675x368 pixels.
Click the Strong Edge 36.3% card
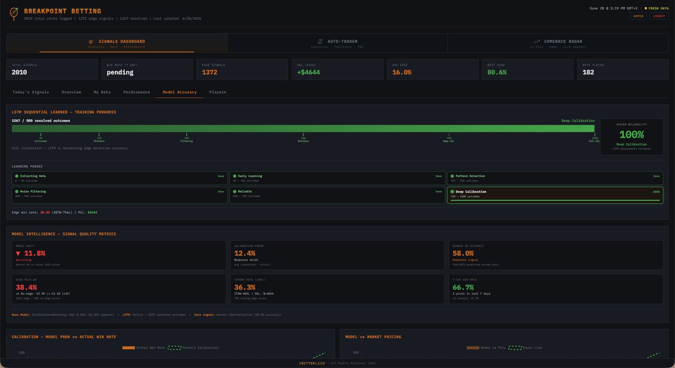tap(337, 289)
